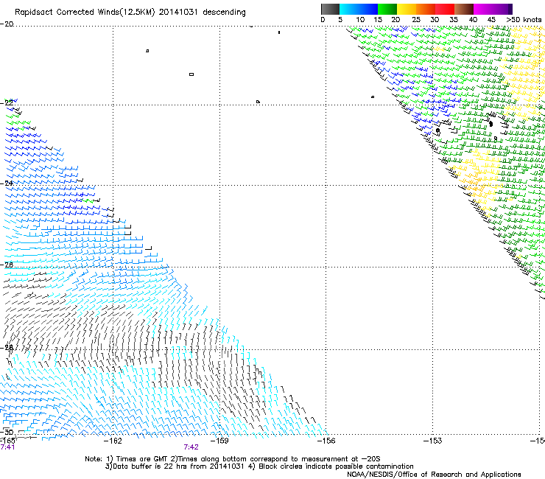Select the orange 25–30 knots legend segment
This screenshot has height=479, width=545.
pos(426,9)
